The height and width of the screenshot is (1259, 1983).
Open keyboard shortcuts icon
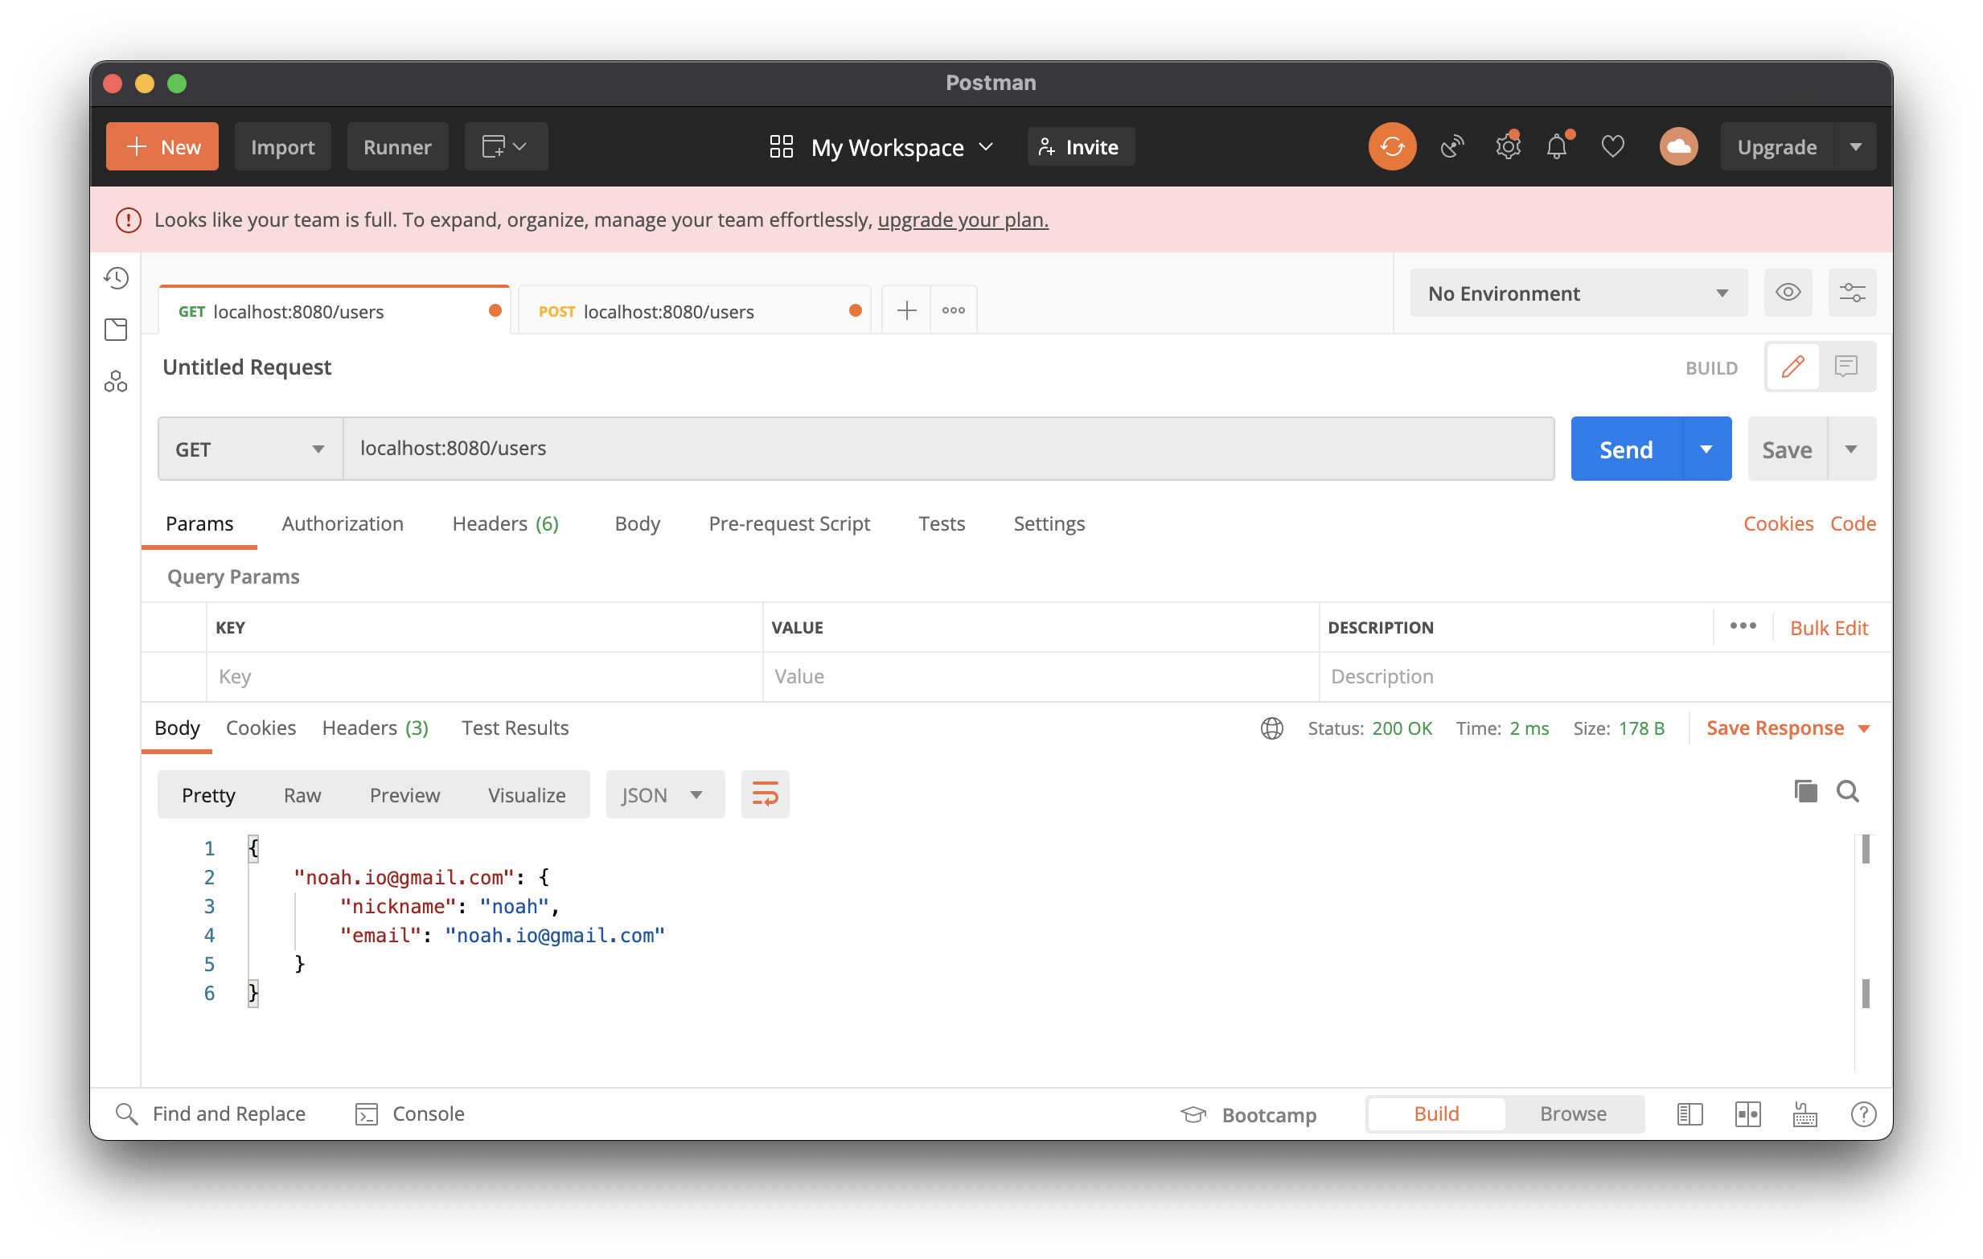[1804, 1114]
